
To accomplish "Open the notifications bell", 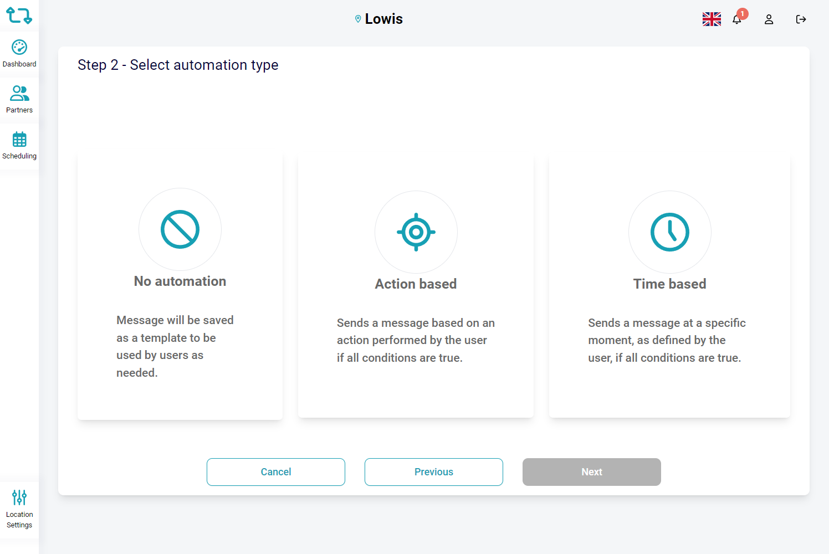I will (737, 19).
